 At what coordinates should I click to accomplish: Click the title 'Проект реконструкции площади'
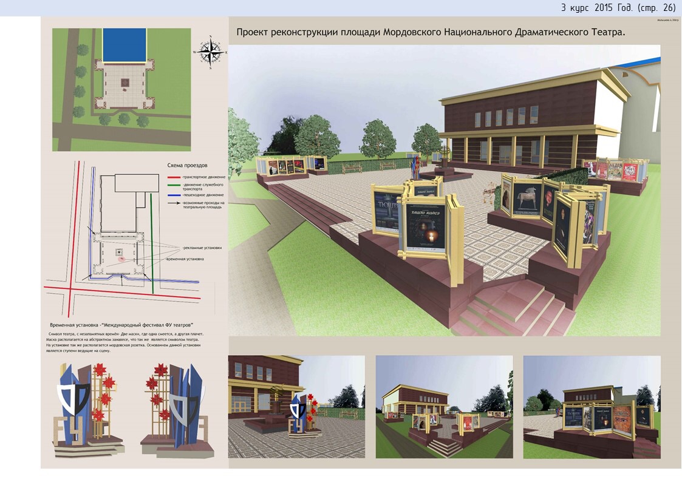(x=431, y=32)
